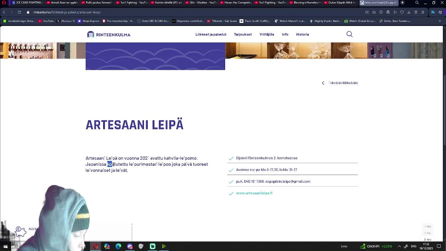Viewport: 446px width, 251px height.
Task: Click the Rinteenkulma logo
Action: coord(109,35)
